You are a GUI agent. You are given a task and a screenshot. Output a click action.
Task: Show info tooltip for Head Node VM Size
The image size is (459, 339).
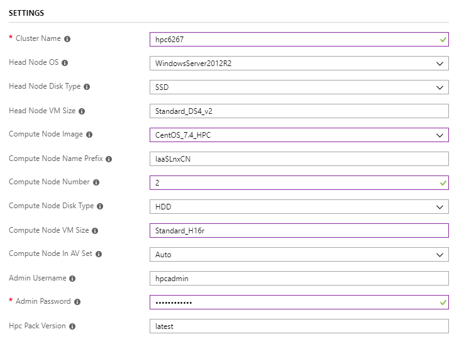coord(82,111)
